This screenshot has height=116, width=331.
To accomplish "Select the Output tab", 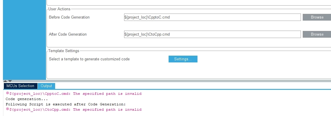I will 47,86.
